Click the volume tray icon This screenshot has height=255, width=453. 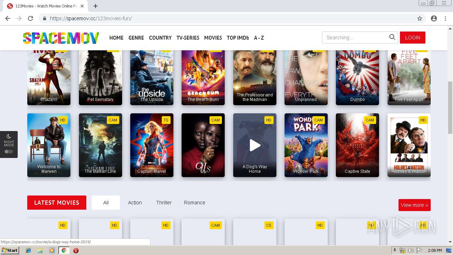click(411, 250)
